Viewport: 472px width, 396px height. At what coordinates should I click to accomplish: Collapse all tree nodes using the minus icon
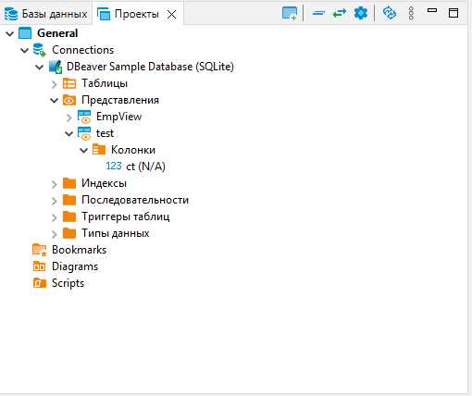pyautogui.click(x=318, y=13)
